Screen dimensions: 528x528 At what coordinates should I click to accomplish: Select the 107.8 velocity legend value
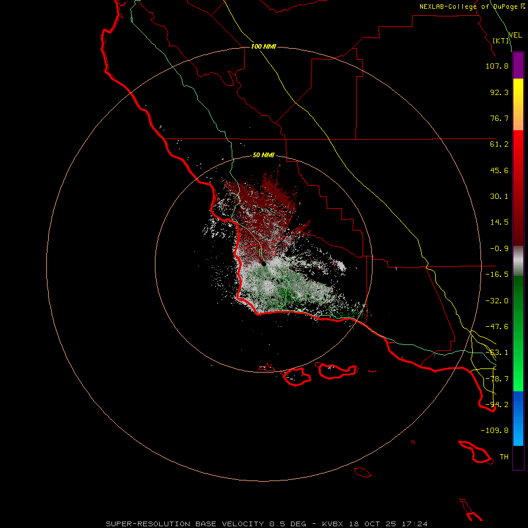click(x=497, y=66)
